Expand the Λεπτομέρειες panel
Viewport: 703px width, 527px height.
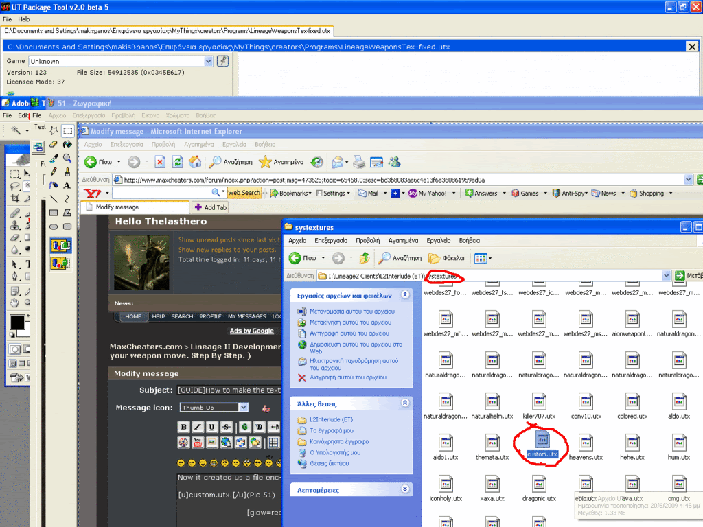[x=405, y=489]
